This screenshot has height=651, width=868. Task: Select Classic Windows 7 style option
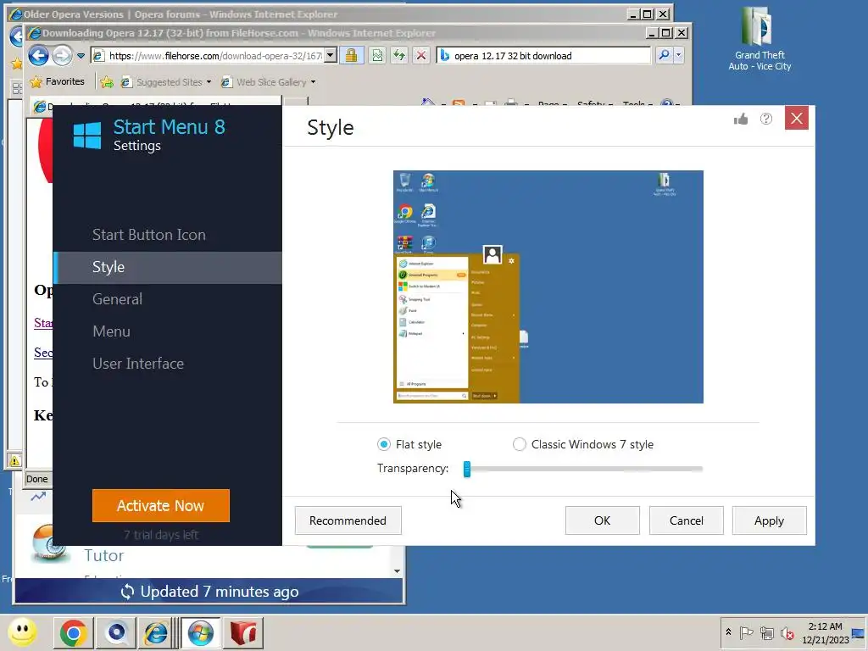520,444
